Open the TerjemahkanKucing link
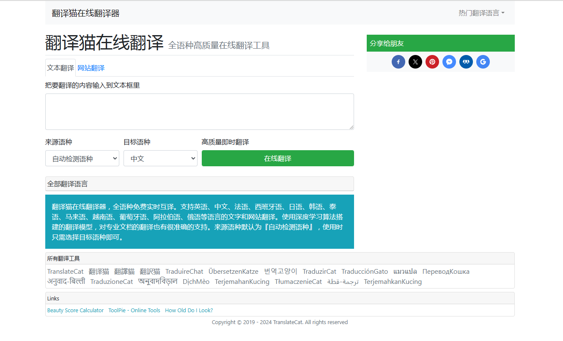 393,281
